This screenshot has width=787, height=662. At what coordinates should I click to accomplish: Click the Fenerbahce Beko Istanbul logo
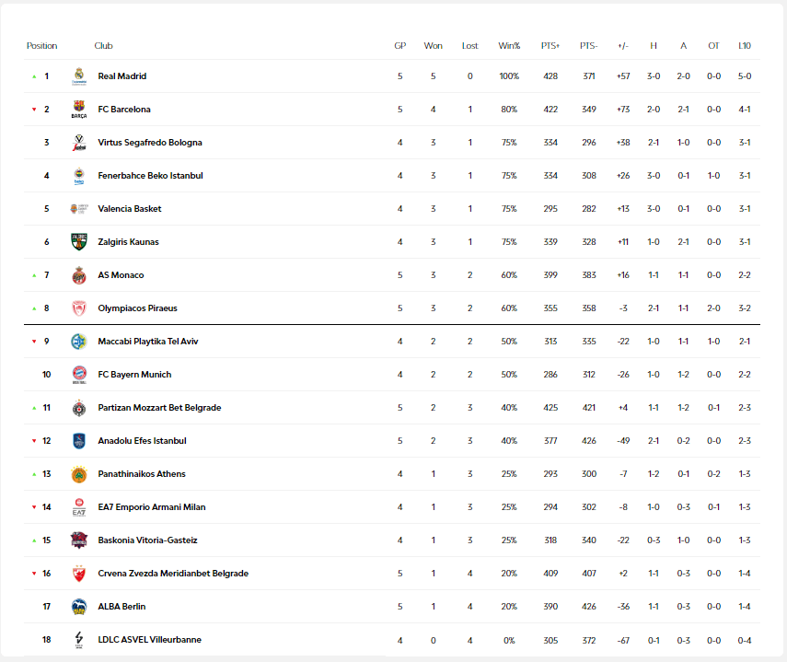[x=78, y=176]
